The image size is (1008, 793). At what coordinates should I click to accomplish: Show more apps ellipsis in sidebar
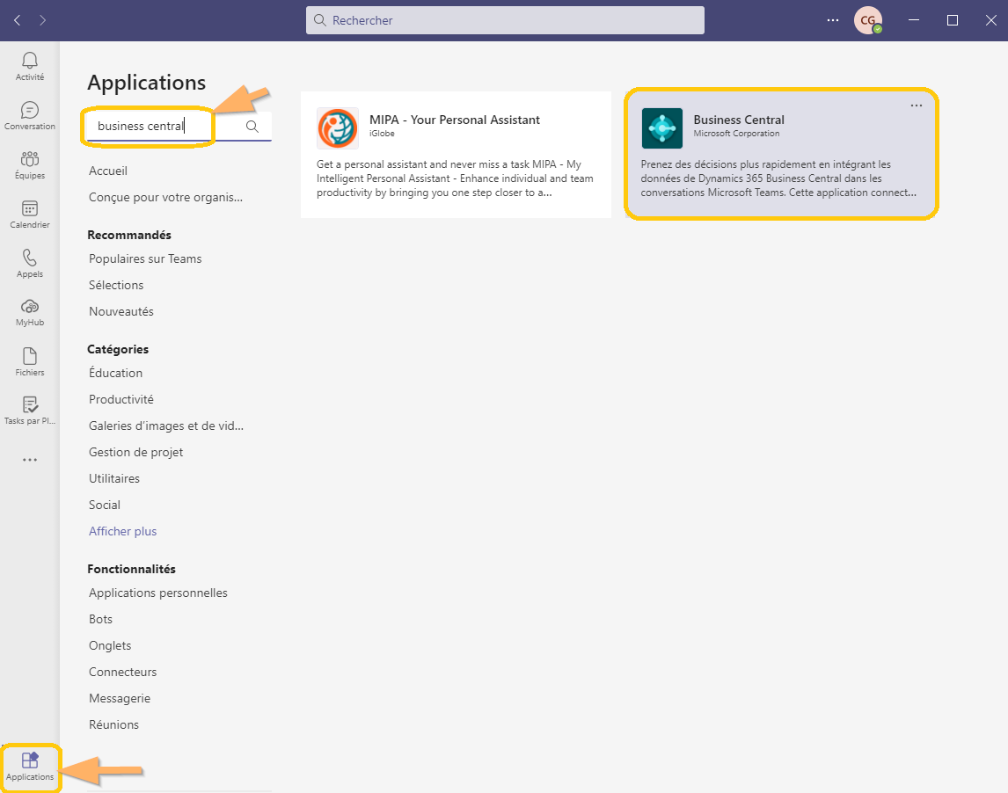pyautogui.click(x=30, y=460)
